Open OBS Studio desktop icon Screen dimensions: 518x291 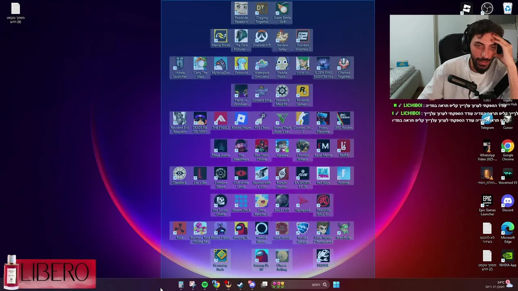click(x=487, y=8)
